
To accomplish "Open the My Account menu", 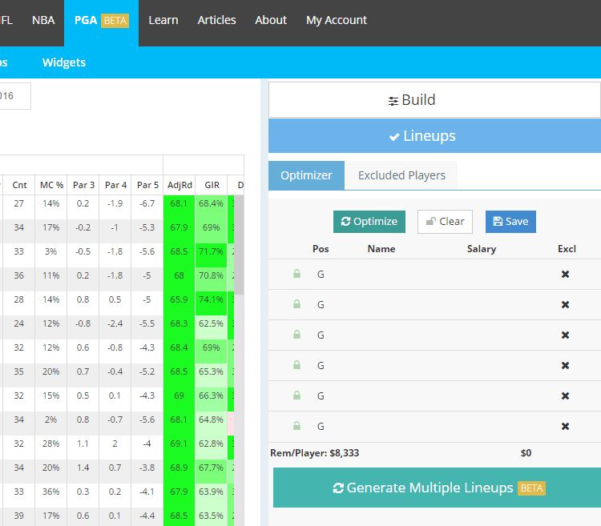I will [x=336, y=20].
